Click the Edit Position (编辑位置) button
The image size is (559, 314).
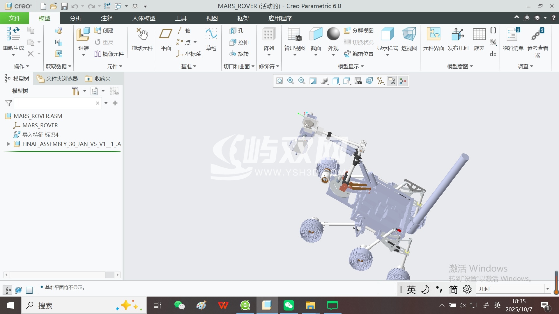359,54
